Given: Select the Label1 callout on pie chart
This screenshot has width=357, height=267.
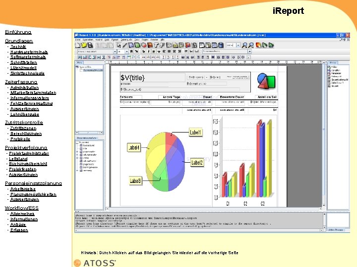Looking at the screenshot, I should click(x=195, y=133).
